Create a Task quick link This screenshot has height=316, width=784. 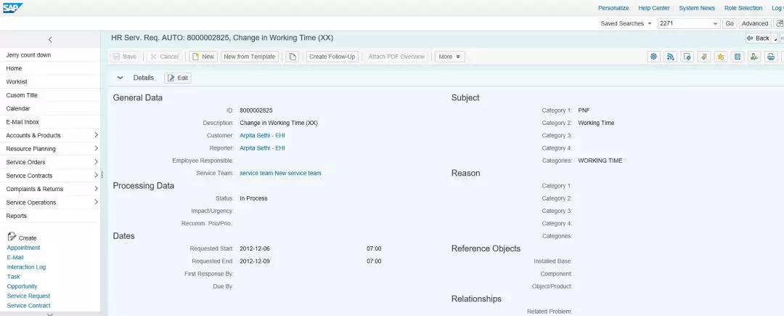tap(14, 277)
